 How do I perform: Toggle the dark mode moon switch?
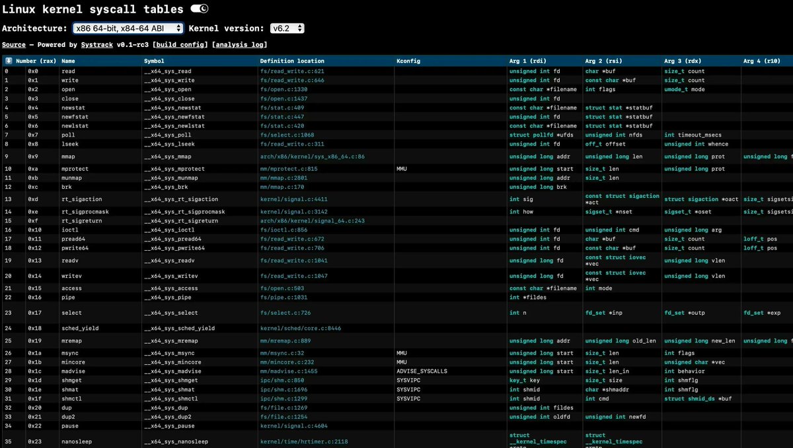199,9
